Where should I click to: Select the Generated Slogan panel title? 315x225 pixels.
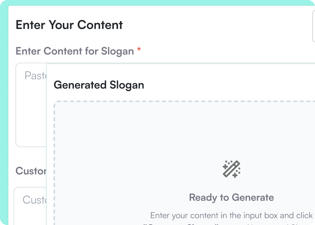tap(99, 85)
